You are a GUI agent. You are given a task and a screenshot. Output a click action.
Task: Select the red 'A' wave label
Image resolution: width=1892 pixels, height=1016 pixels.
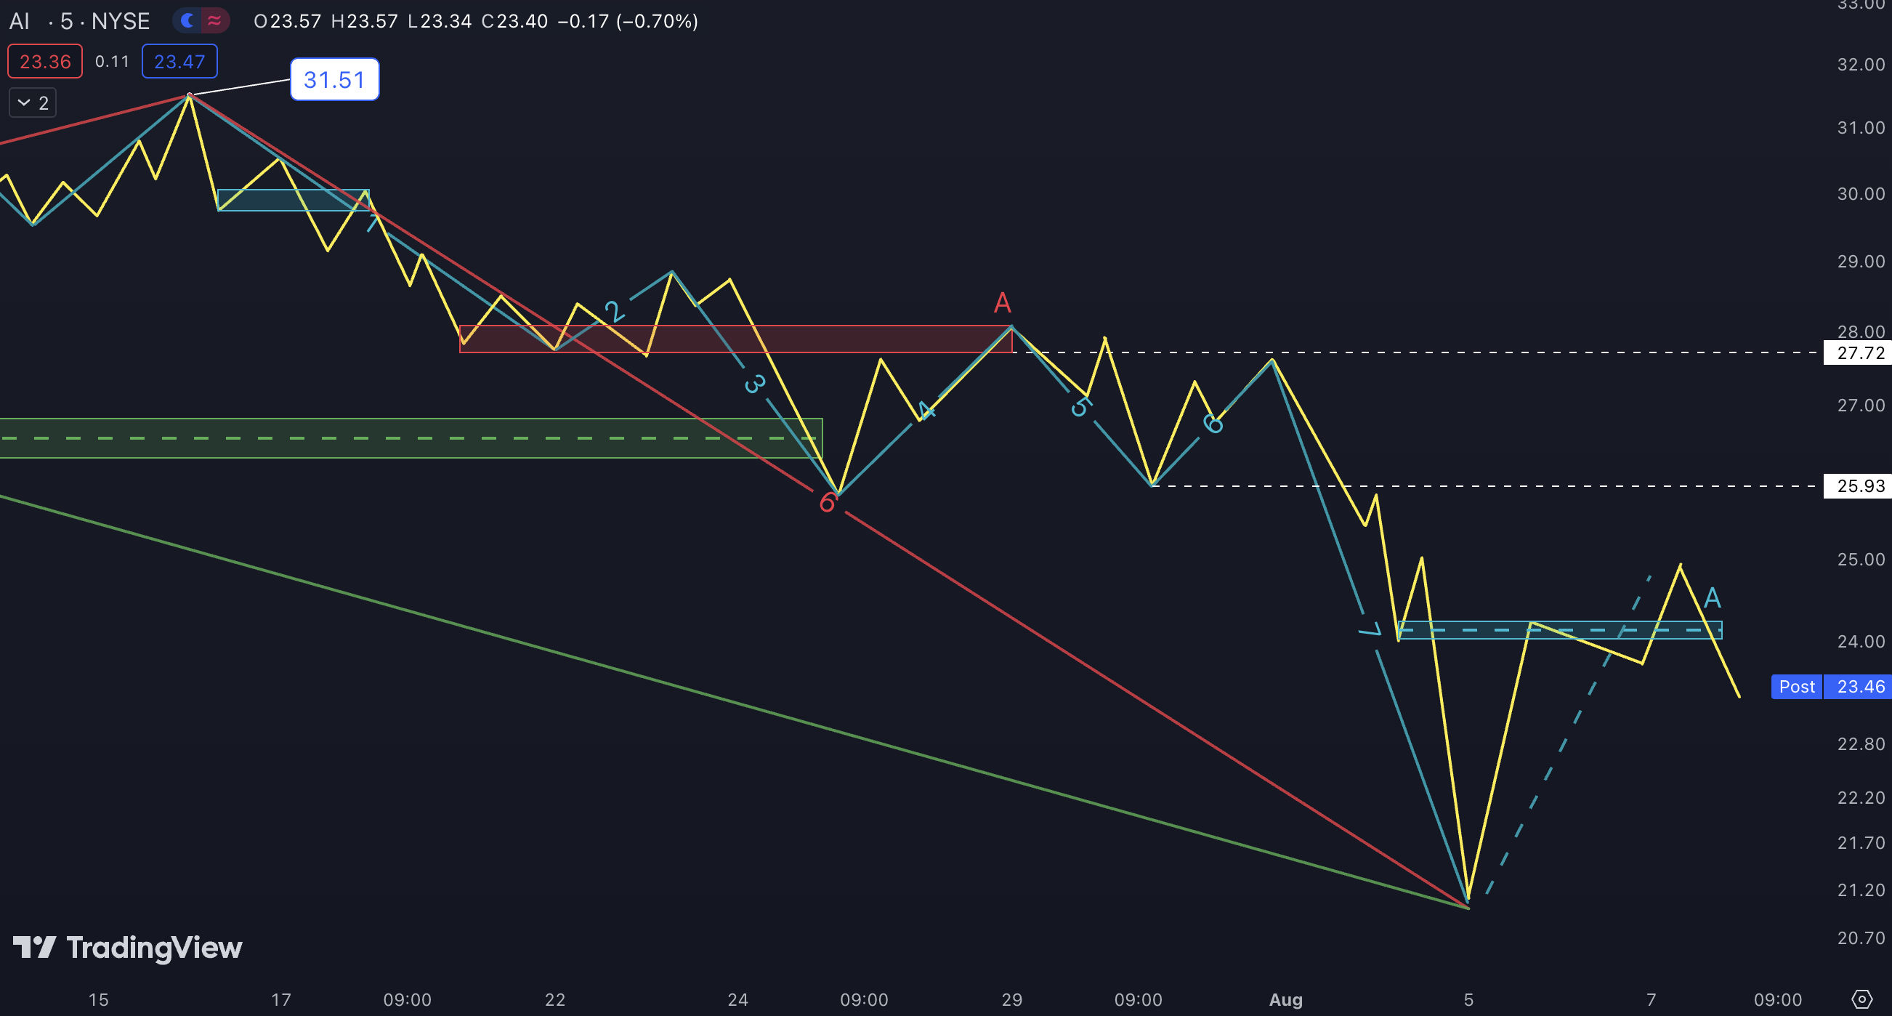point(1002,302)
